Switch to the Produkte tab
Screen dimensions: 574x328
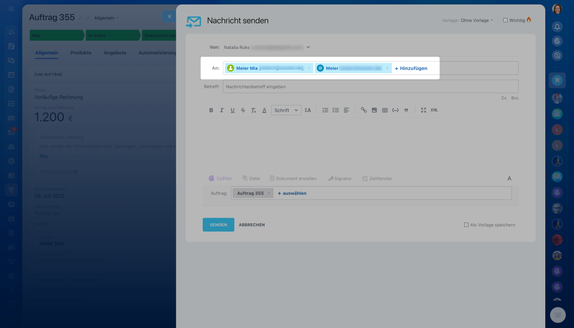81,52
